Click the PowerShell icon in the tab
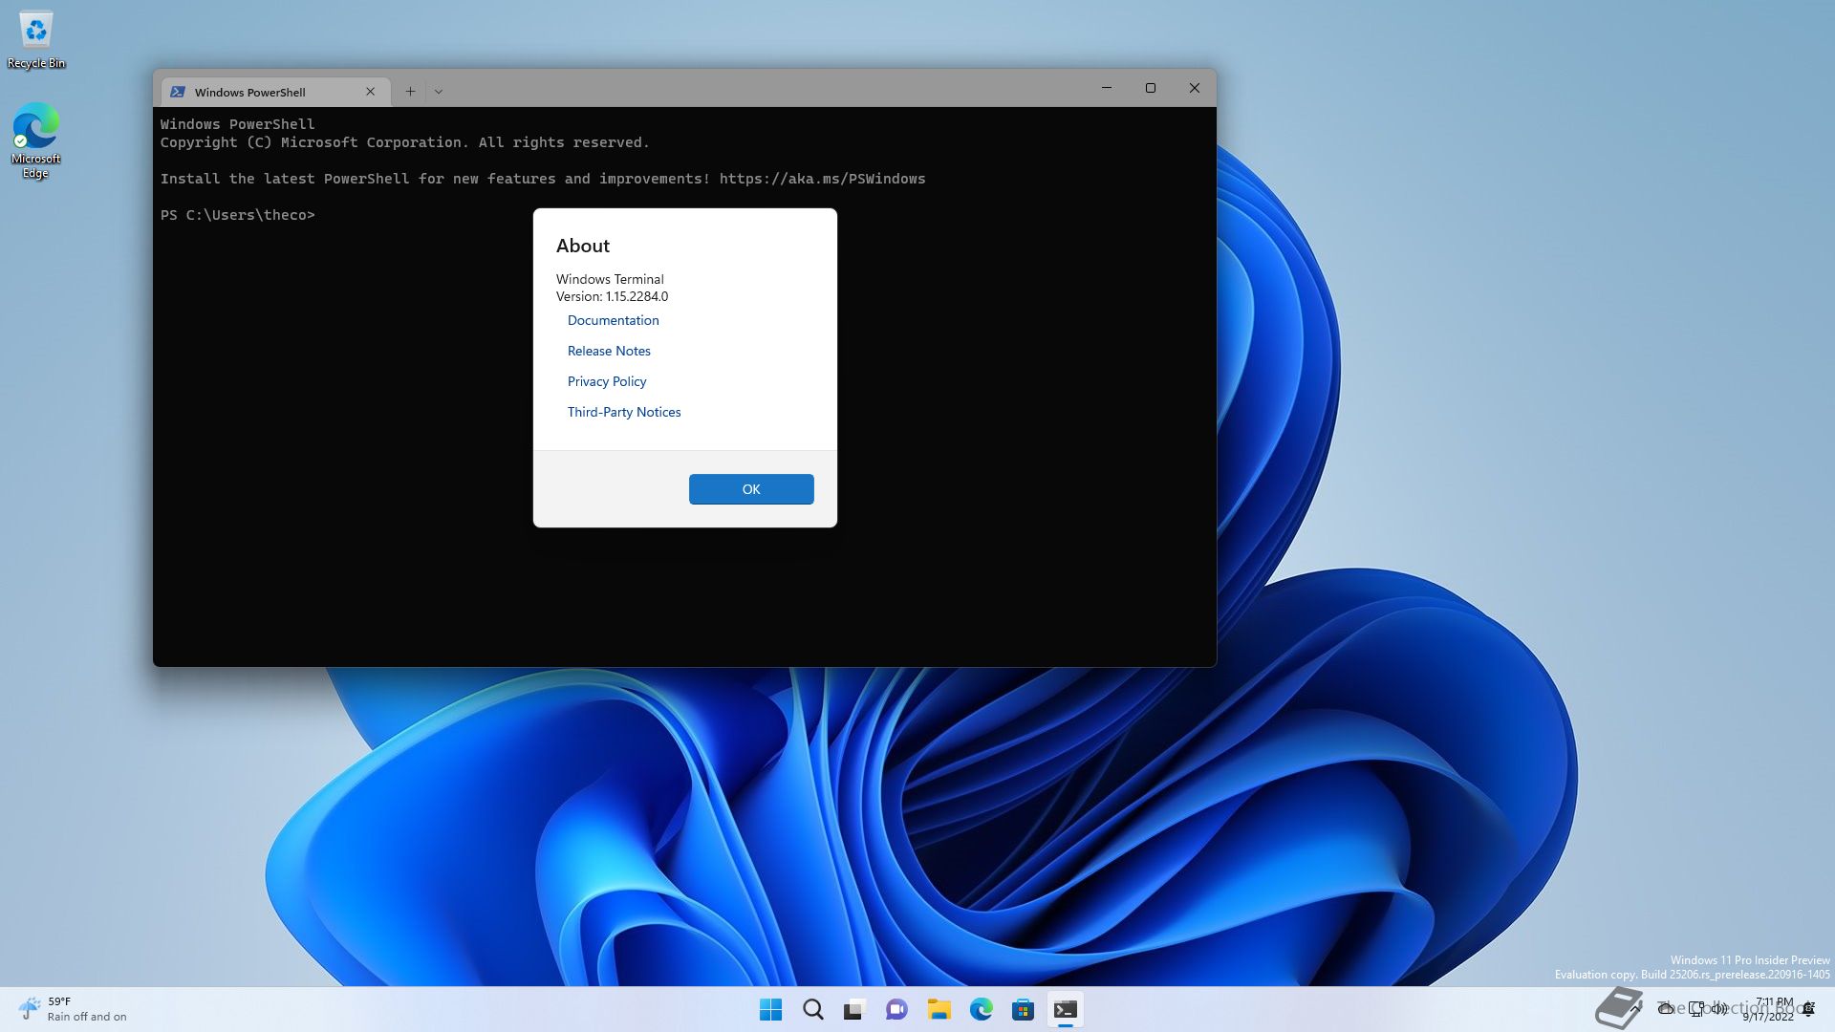 tap(178, 92)
